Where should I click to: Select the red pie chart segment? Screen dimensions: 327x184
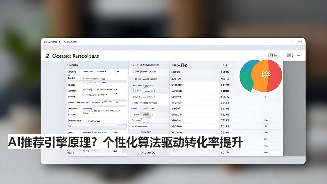coord(275,76)
